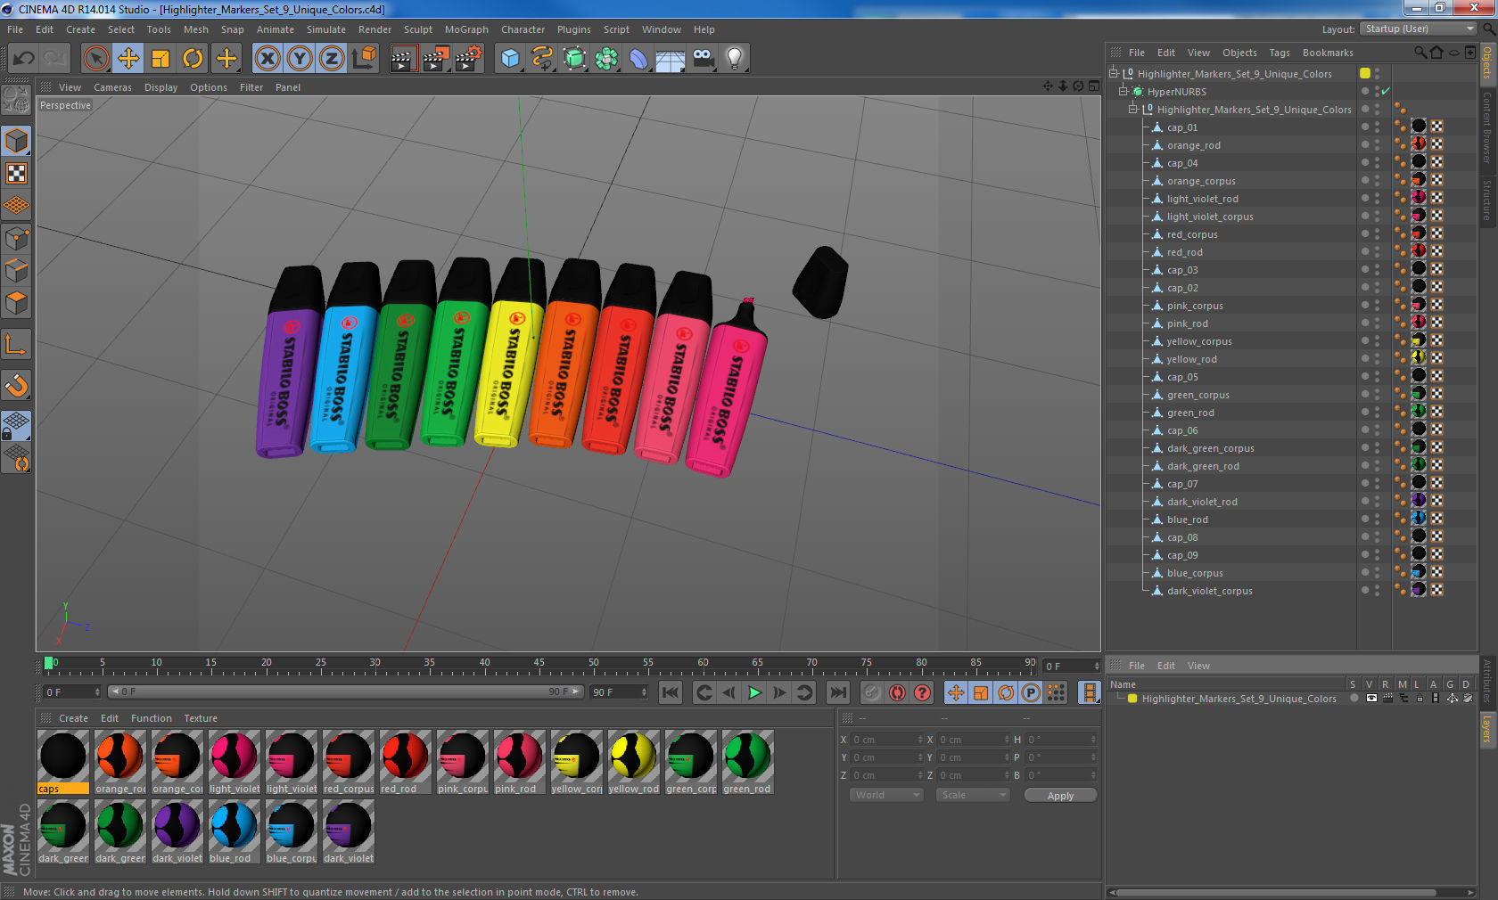Click the end frame 90 F stepper
Screen dimensions: 1498x900
[643, 692]
